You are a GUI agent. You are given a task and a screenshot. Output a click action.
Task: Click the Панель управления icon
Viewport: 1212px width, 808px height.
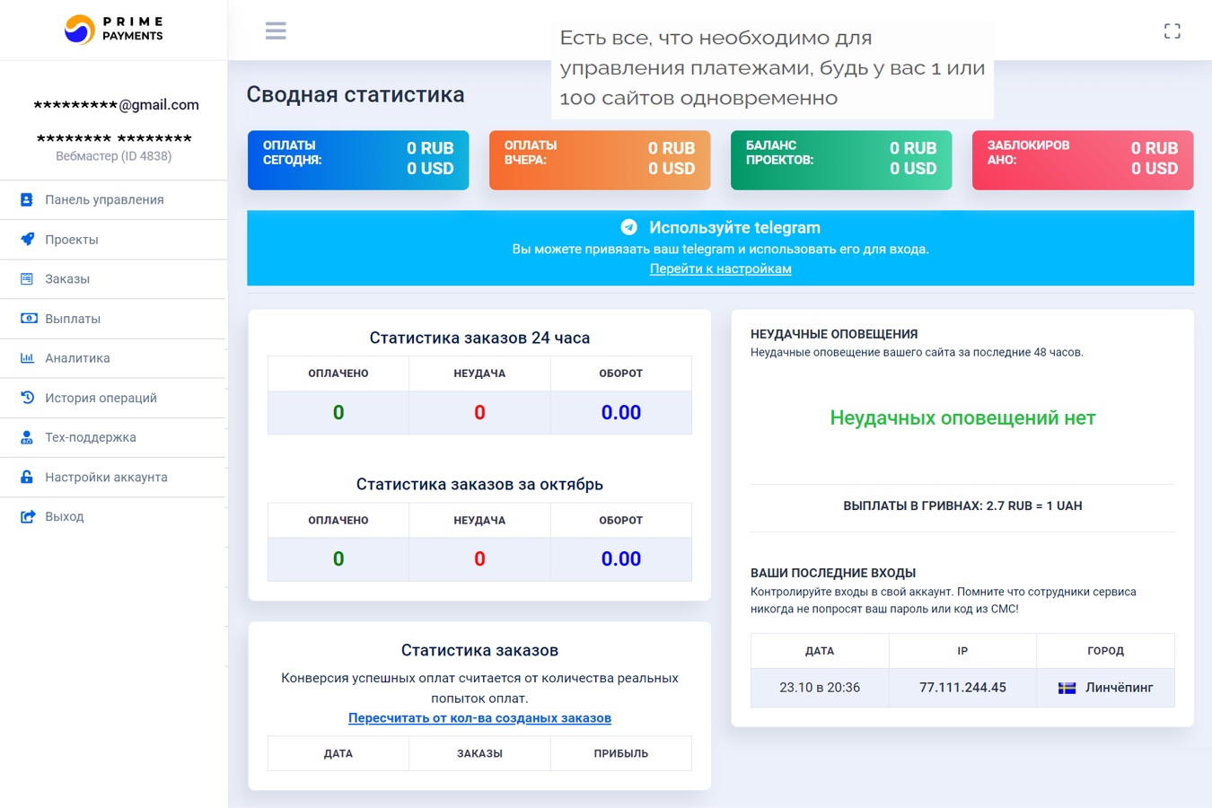coord(27,199)
